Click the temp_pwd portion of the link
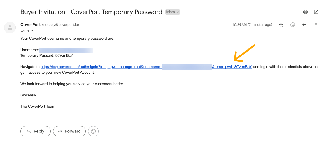The width and height of the screenshot is (328, 142). click(232, 67)
